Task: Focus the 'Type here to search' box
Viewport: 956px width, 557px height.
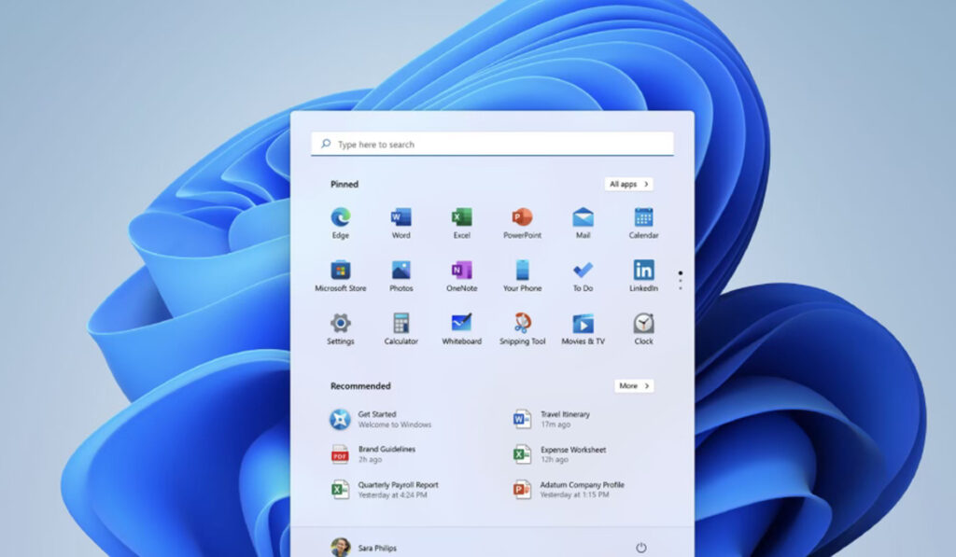Action: coord(492,144)
